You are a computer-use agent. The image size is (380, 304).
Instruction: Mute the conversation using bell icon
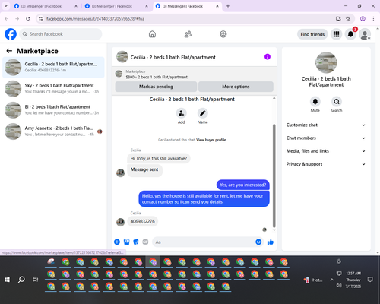click(315, 102)
